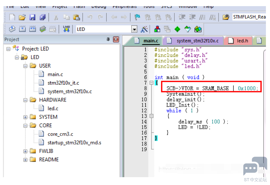
Task: Uncomment selection with the uncomment icon
Action: tap(213, 17)
